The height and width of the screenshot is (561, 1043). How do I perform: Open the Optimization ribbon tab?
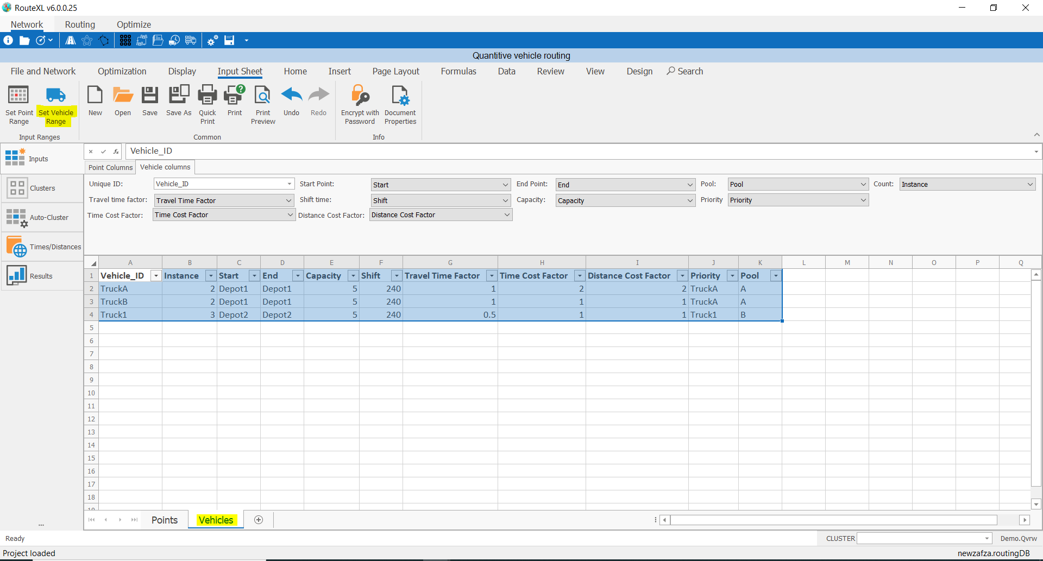pyautogui.click(x=122, y=71)
